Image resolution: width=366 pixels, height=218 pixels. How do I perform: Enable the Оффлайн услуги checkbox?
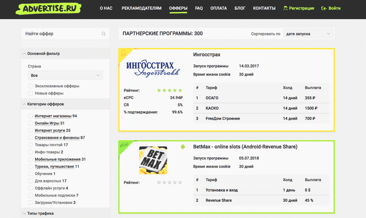[30, 188]
